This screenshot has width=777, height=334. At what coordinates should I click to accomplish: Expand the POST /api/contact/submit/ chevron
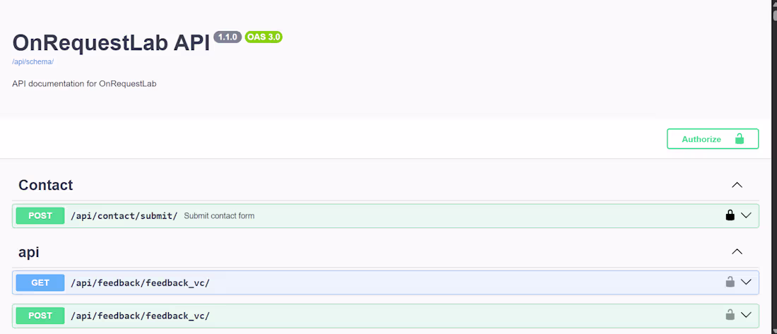(x=747, y=215)
